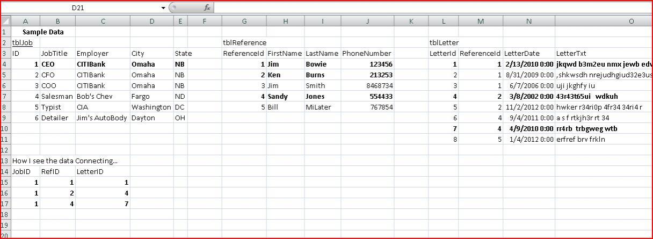
Task: Click the 'LastName' header cell
Action: (x=322, y=54)
